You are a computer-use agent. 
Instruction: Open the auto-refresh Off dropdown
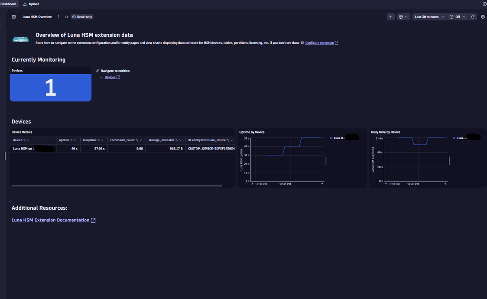[457, 17]
